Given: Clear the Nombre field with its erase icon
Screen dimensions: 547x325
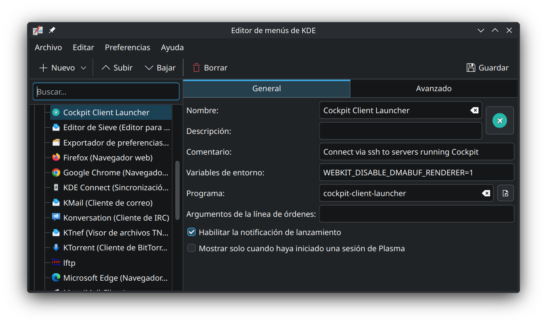Looking at the screenshot, I should pos(474,110).
